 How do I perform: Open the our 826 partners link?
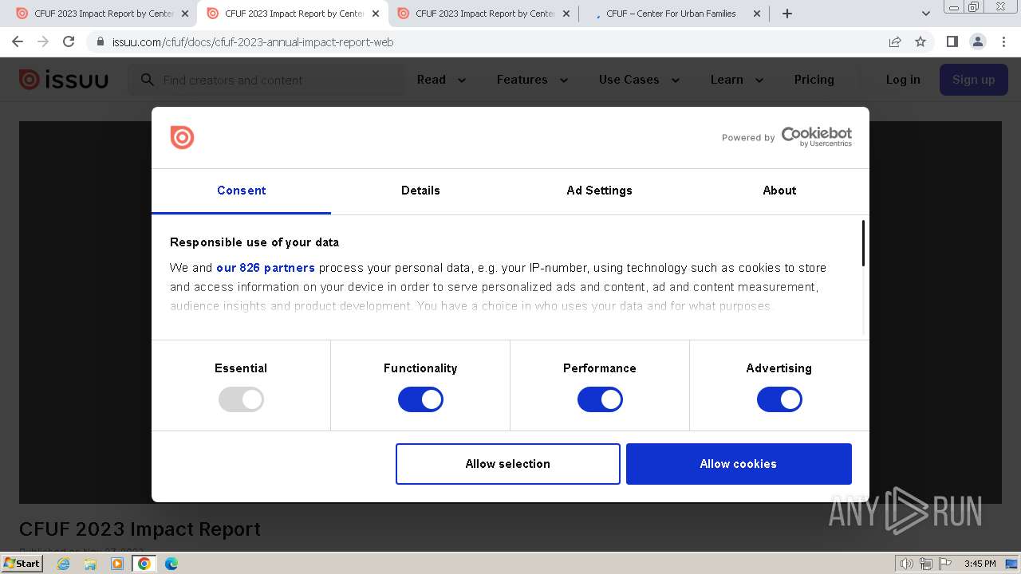pyautogui.click(x=266, y=268)
